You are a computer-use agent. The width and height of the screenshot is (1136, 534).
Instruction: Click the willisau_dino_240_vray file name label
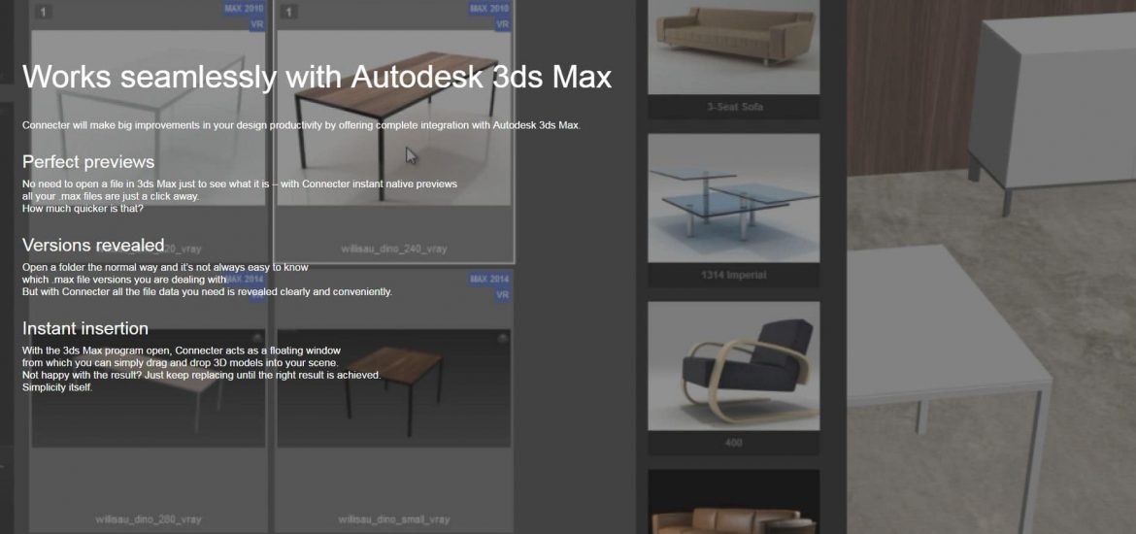393,250
